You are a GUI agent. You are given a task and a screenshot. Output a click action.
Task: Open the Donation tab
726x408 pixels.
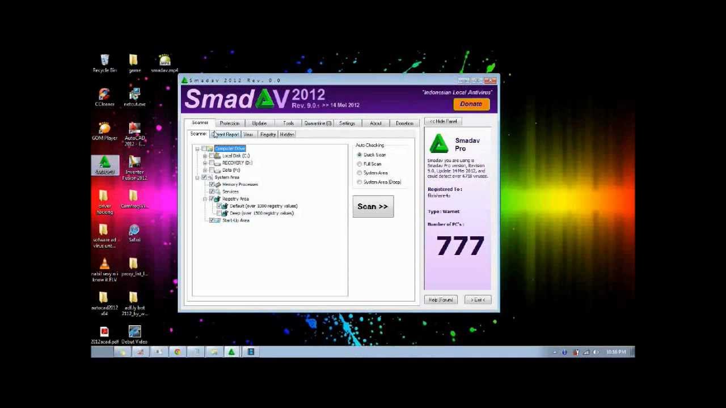point(404,123)
